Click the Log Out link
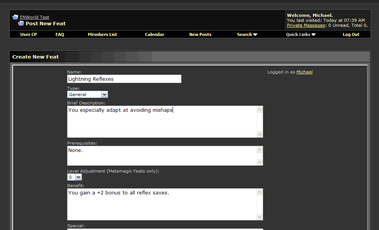The width and height of the screenshot is (379, 230). click(x=351, y=34)
